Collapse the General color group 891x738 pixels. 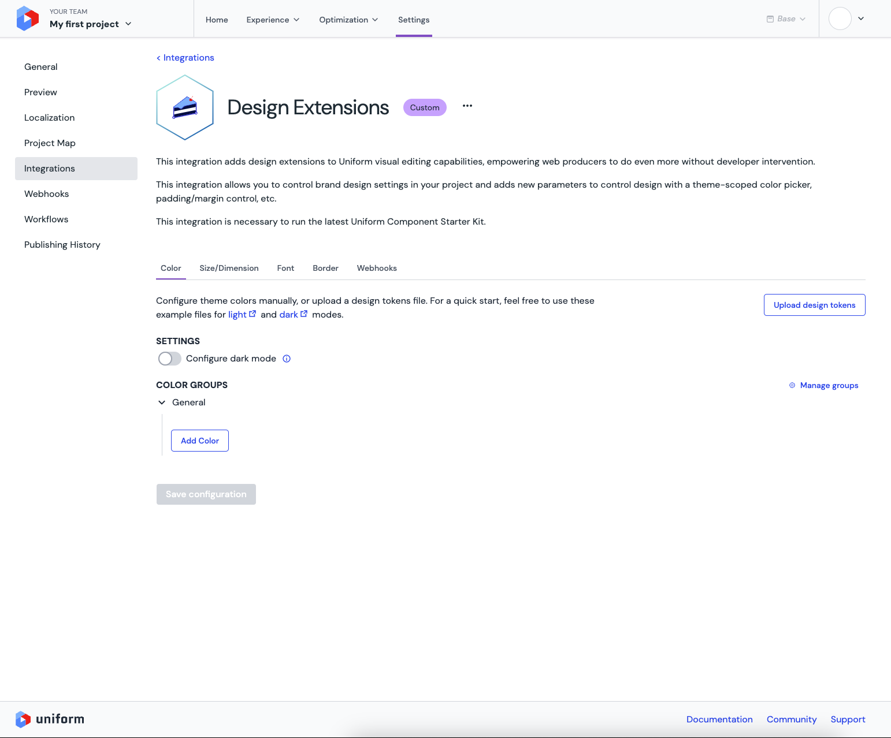pos(162,402)
